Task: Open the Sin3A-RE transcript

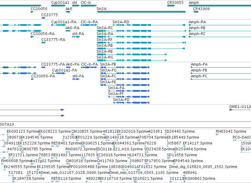Action: click(132, 54)
